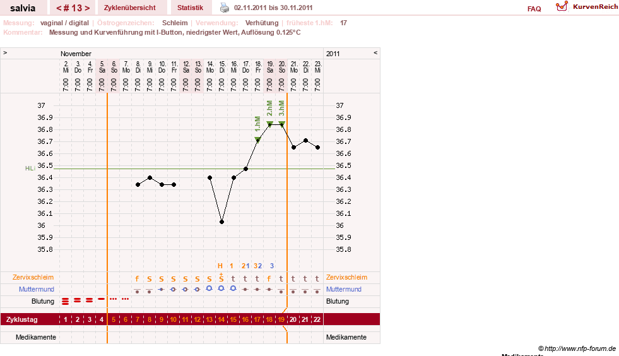
Task: Click the date range 02.11.2011 bis 30.11.2011
Action: click(273, 8)
